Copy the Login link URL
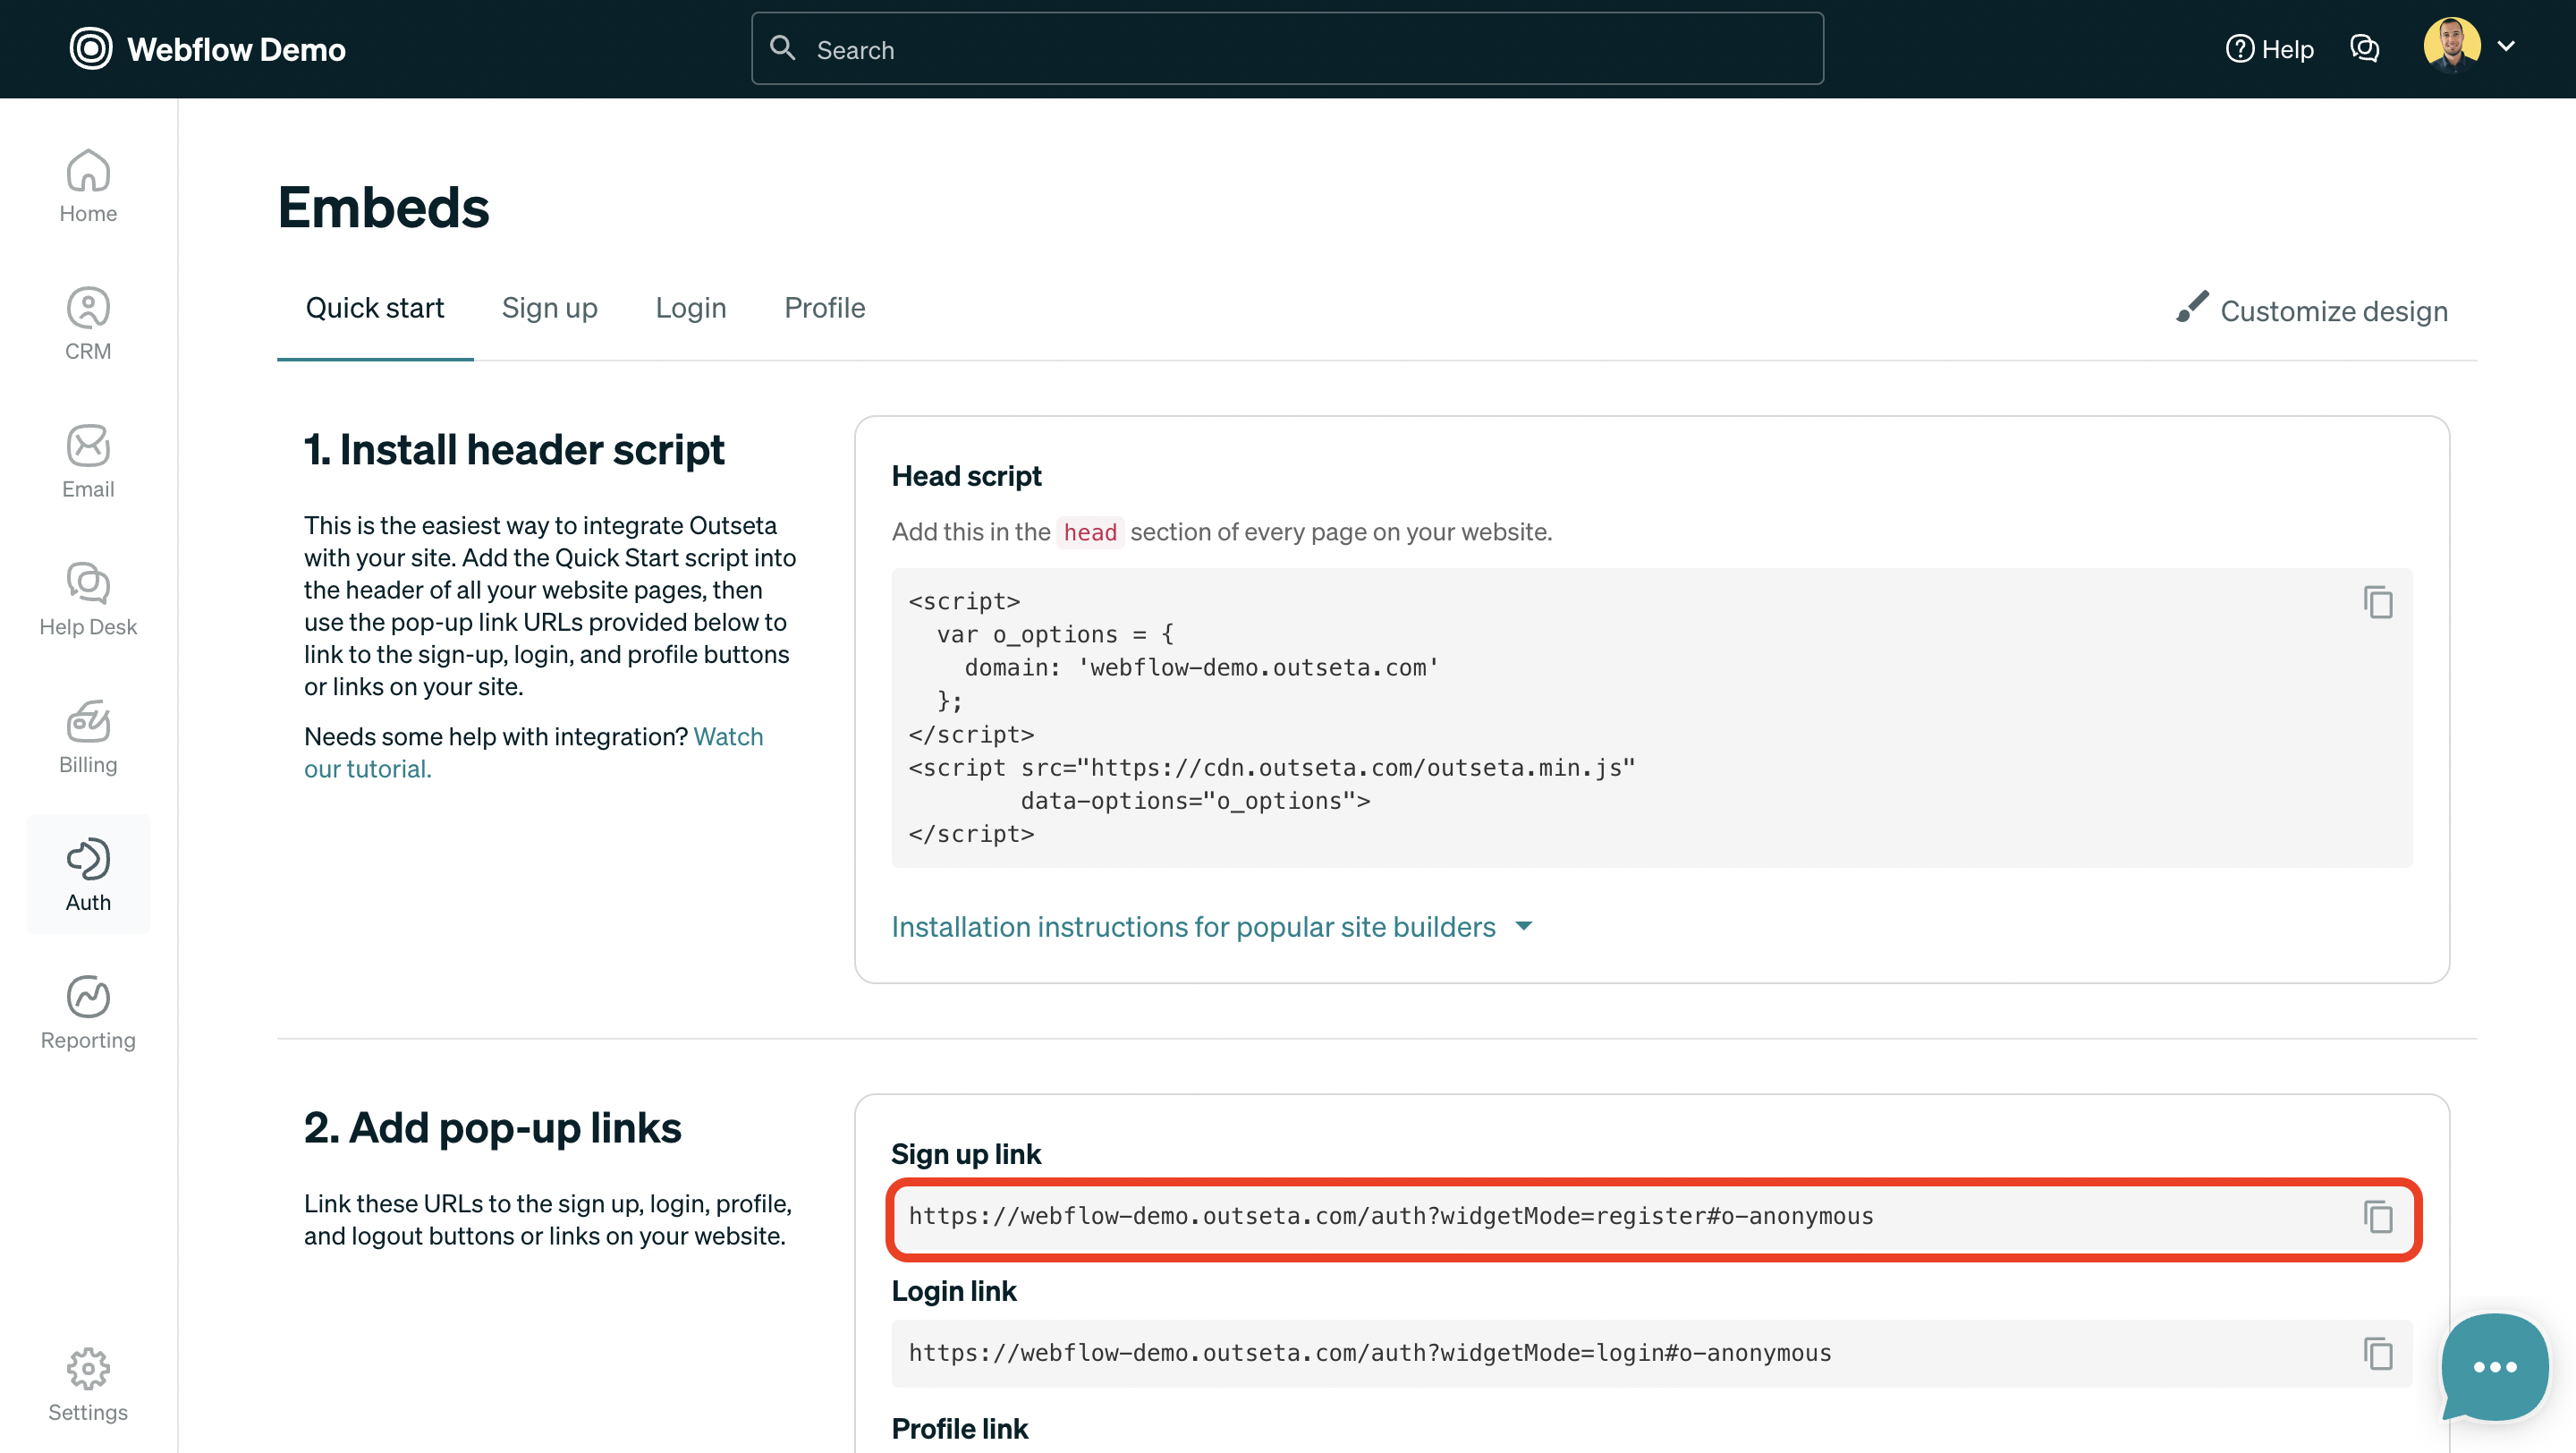The height and width of the screenshot is (1453, 2576). pyautogui.click(x=2377, y=1354)
